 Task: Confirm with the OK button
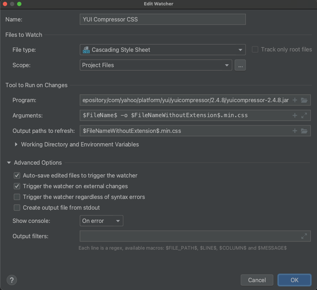click(x=295, y=280)
